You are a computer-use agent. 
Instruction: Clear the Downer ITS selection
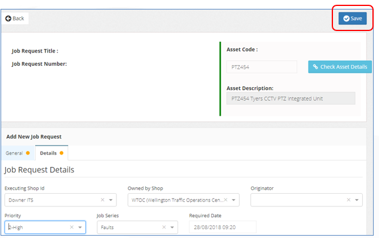pos(102,200)
